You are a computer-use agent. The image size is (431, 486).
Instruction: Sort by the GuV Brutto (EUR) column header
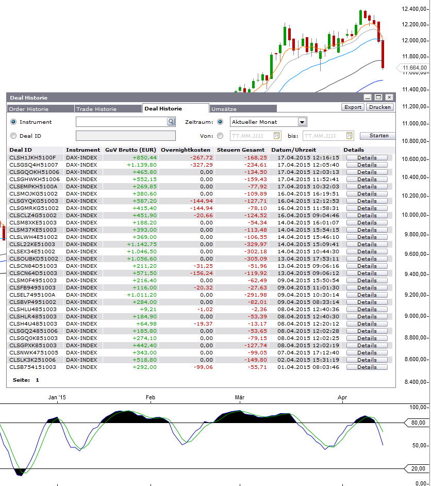point(130,150)
